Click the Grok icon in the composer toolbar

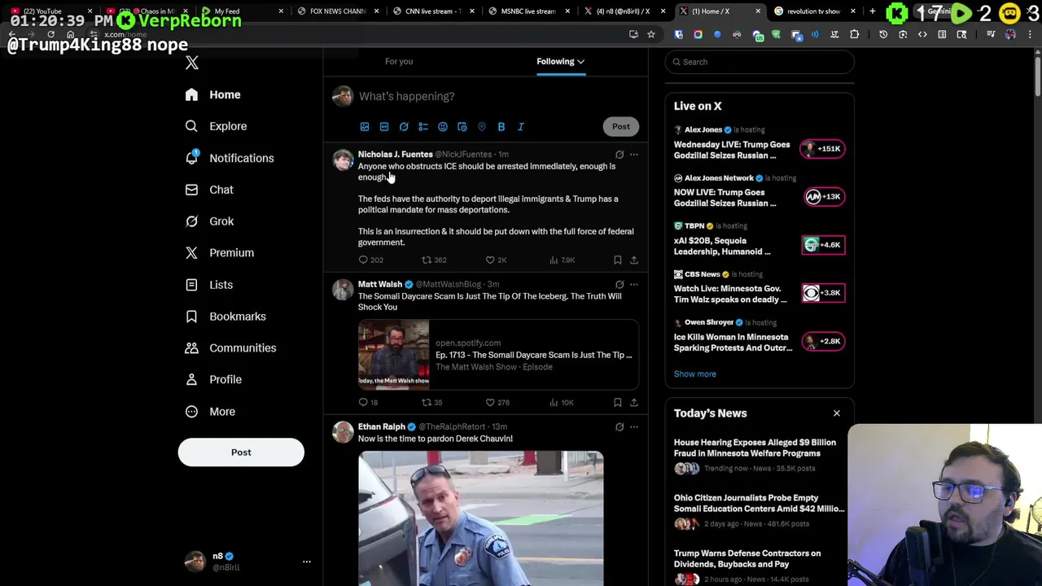404,127
